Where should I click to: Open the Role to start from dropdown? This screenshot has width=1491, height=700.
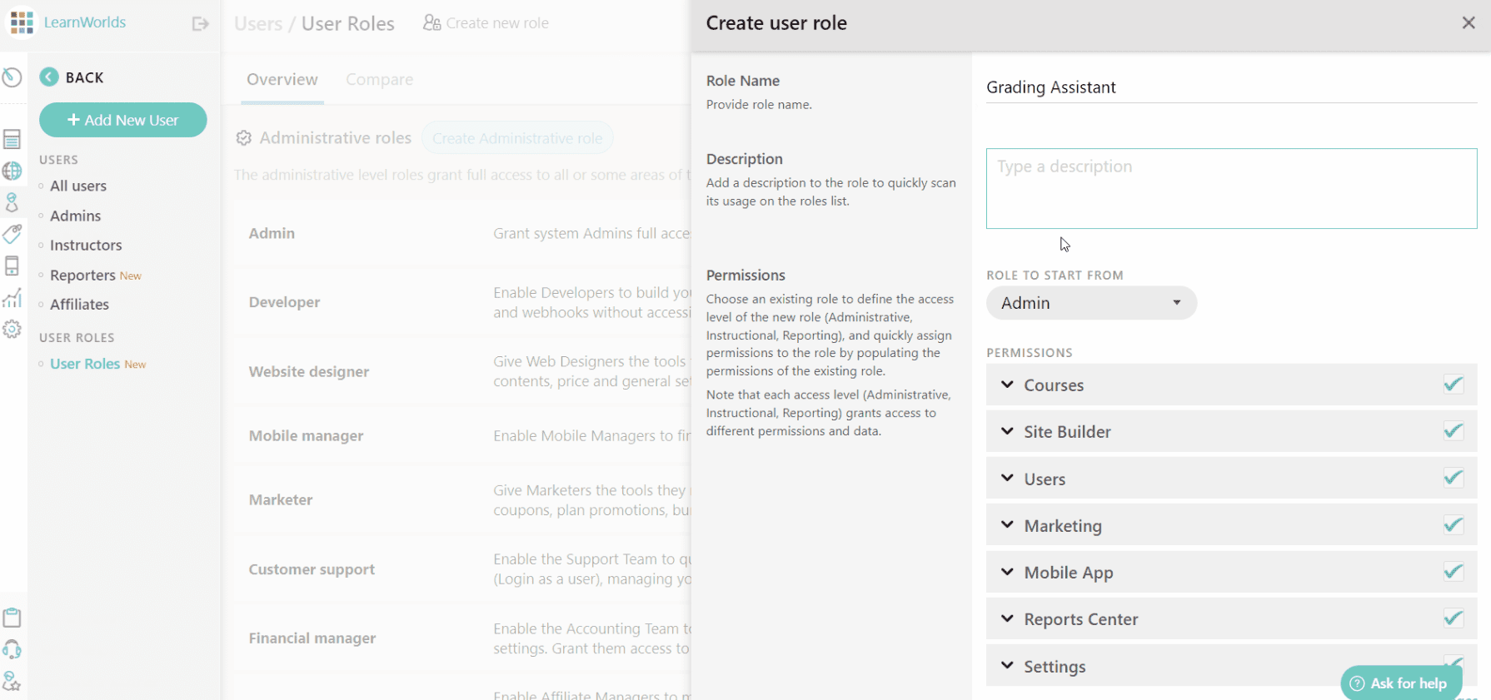[1091, 303]
